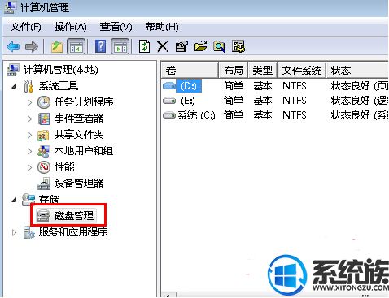The width and height of the screenshot is (389, 298).
Task: Expand the 性能 tree node
Action: [29, 167]
